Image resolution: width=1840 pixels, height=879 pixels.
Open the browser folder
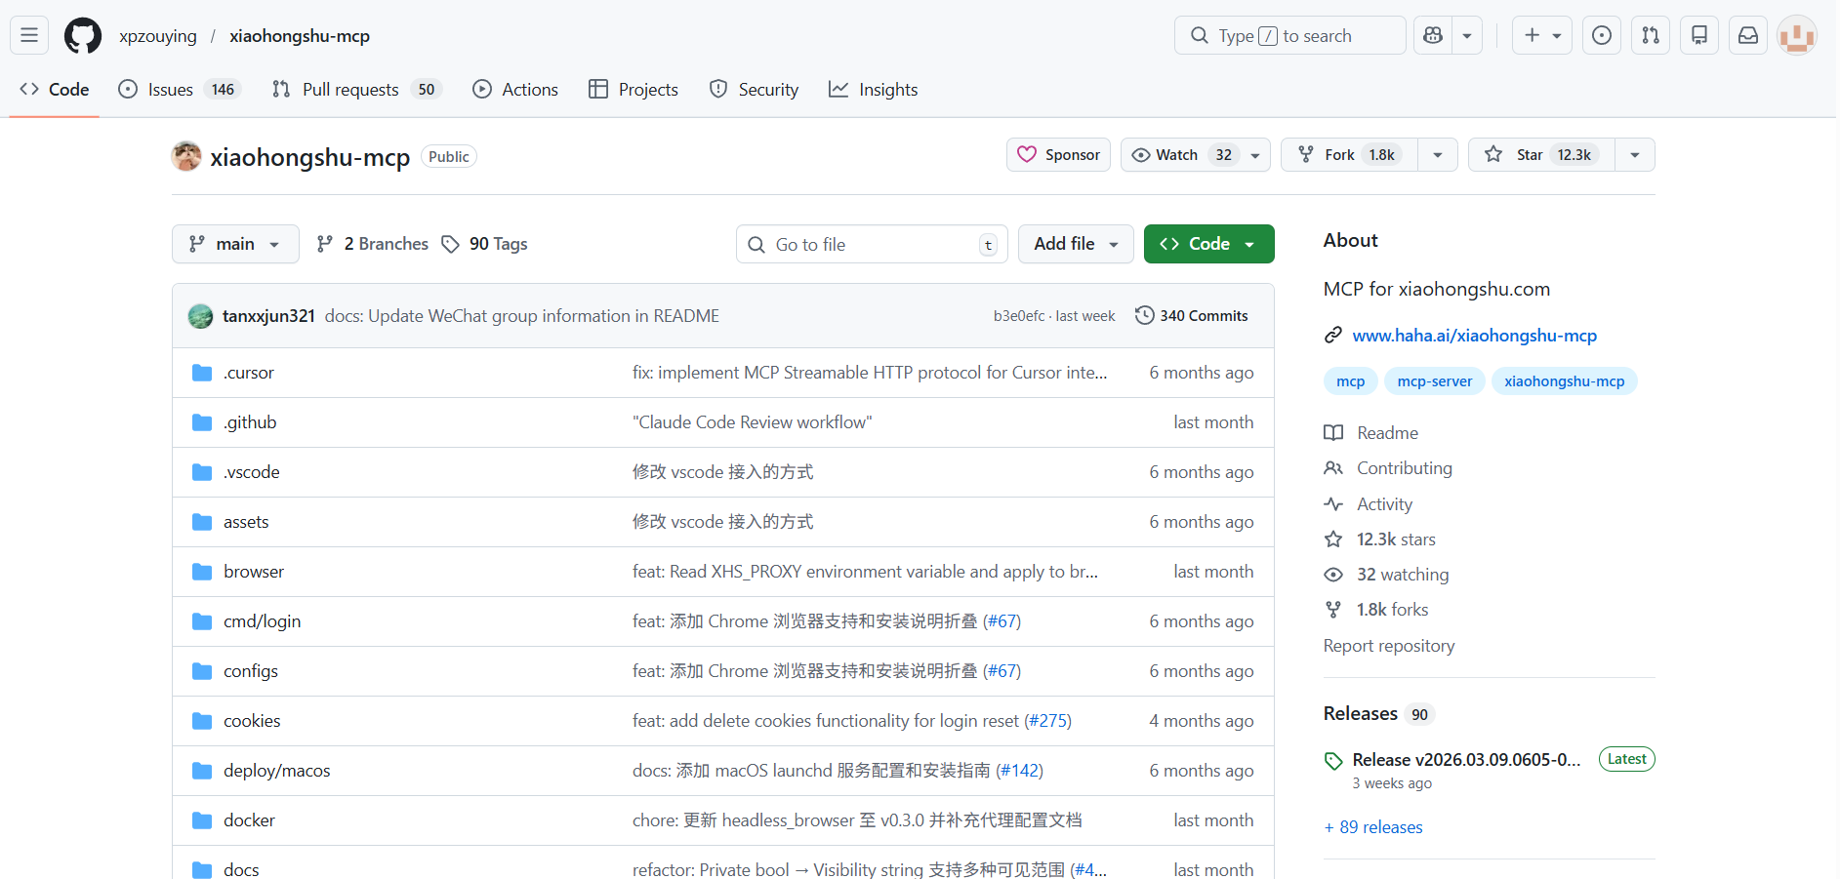click(254, 572)
